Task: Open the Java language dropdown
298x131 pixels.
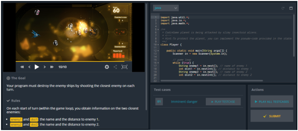Action: coord(166,8)
